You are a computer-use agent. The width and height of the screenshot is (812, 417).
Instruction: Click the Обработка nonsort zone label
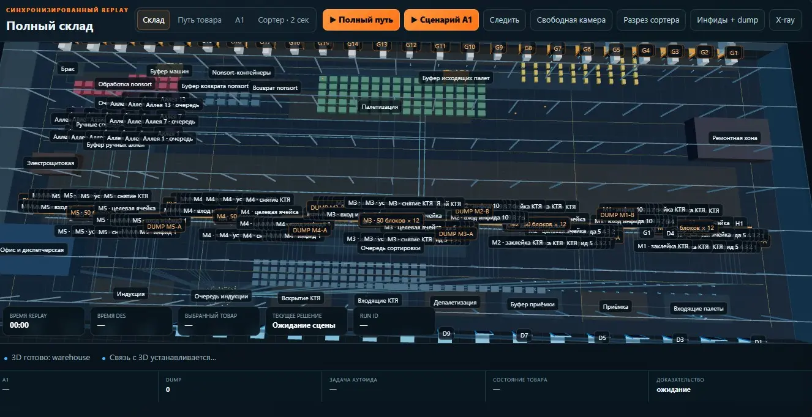[x=124, y=84]
